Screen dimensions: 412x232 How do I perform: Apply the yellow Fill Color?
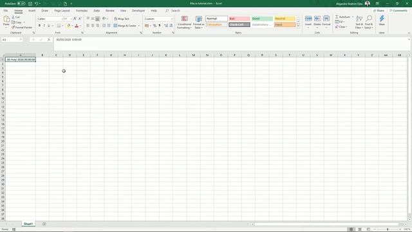(69, 26)
